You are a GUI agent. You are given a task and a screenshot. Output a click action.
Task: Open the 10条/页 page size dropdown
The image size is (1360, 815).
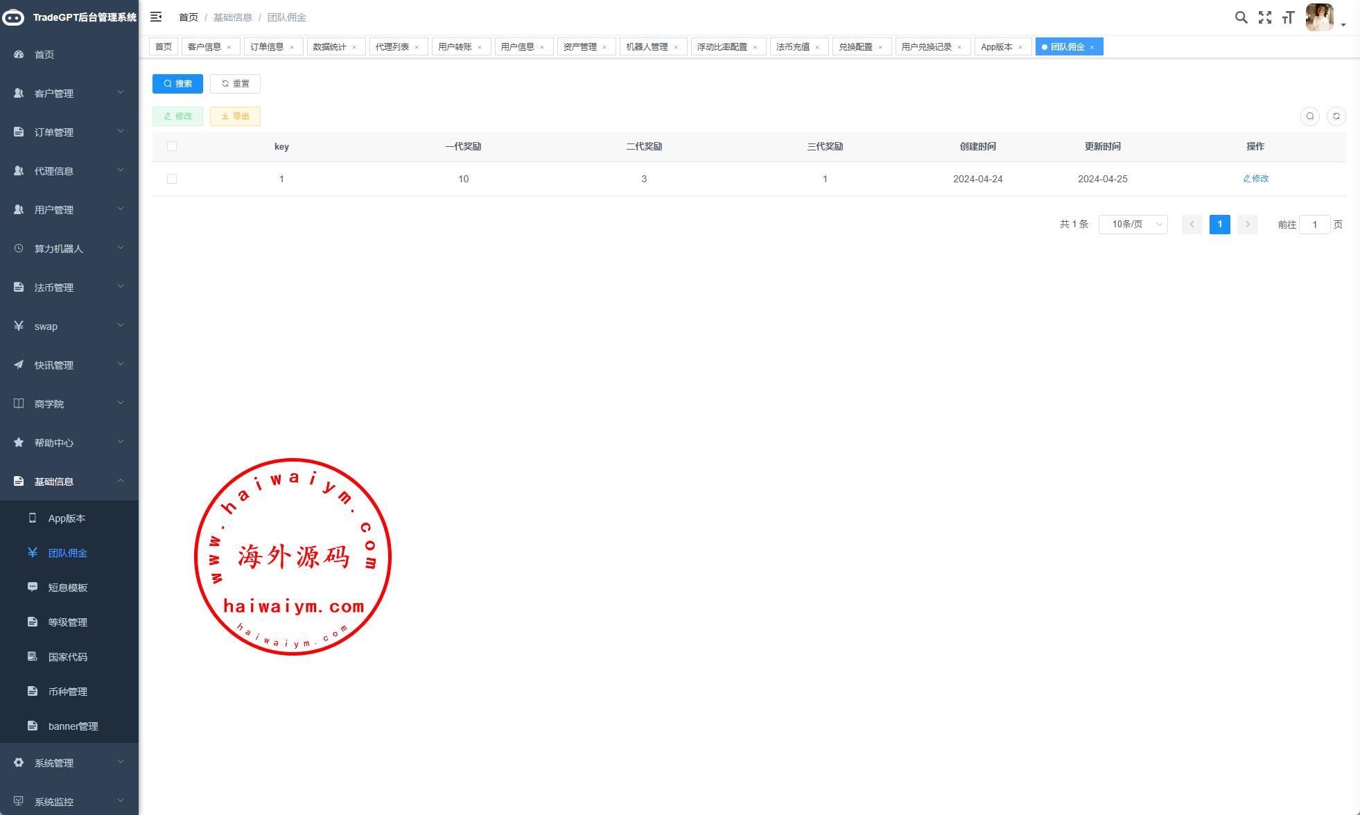1133,225
